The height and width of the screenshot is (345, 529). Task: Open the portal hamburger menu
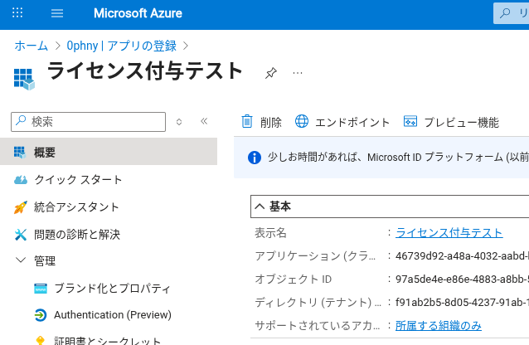pyautogui.click(x=57, y=13)
